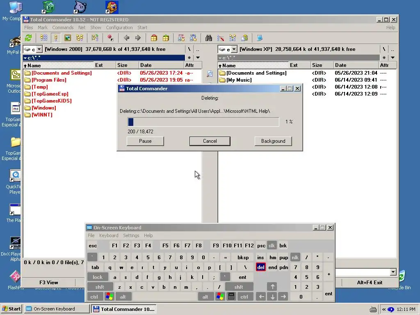Sort right panel by the Date column header
Screen dimensions: 420x315
pyautogui.click(x=356, y=65)
